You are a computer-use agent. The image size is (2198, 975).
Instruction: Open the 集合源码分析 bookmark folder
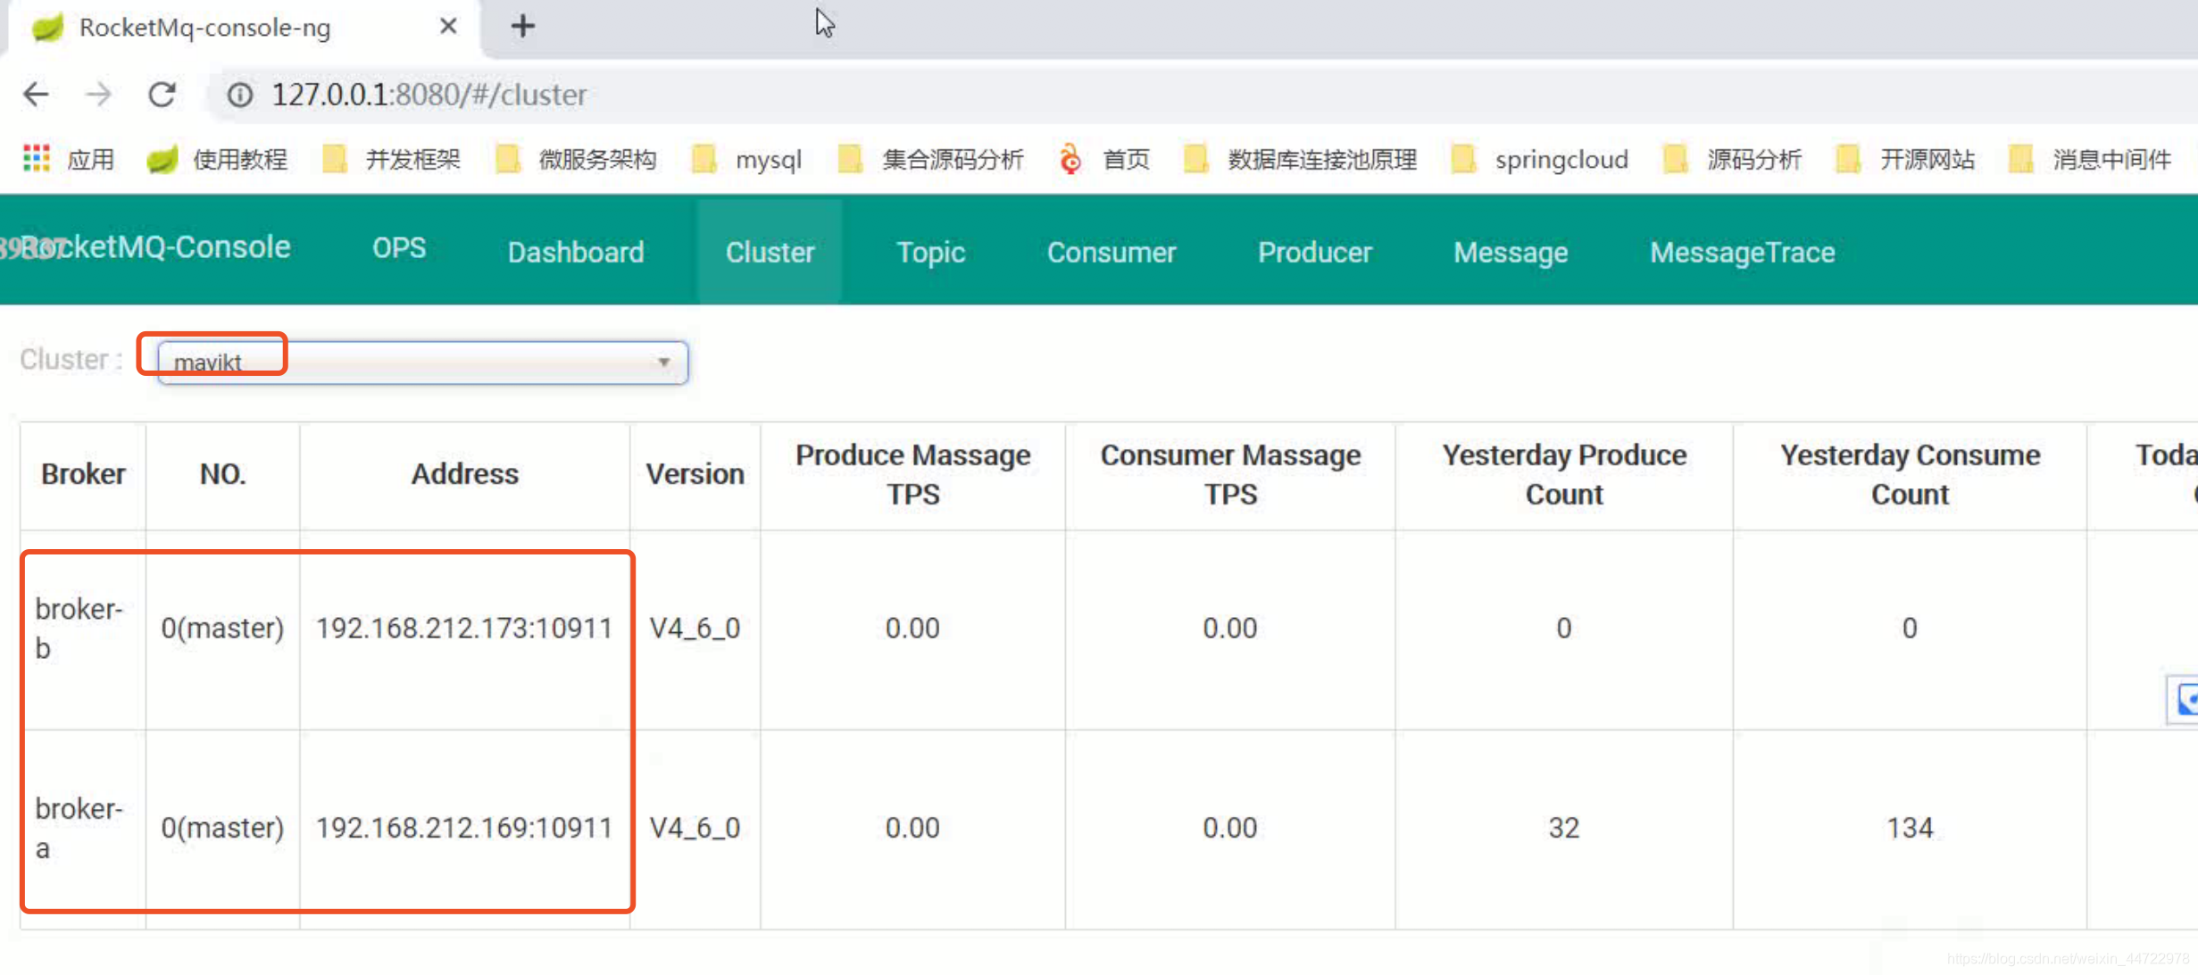pyautogui.click(x=930, y=159)
